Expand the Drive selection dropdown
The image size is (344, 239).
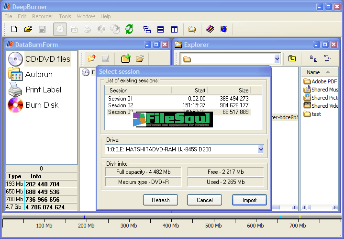[x=261, y=149]
